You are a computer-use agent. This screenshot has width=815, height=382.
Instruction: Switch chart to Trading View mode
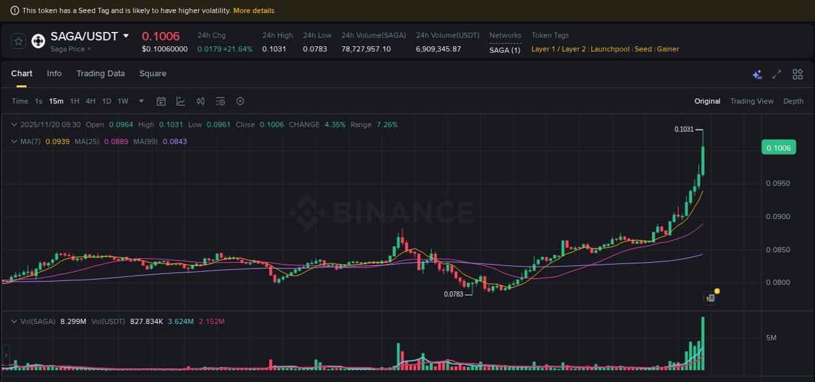pyautogui.click(x=752, y=101)
